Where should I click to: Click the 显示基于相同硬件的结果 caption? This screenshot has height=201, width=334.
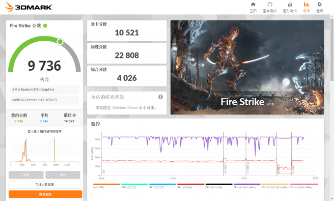point(45,131)
